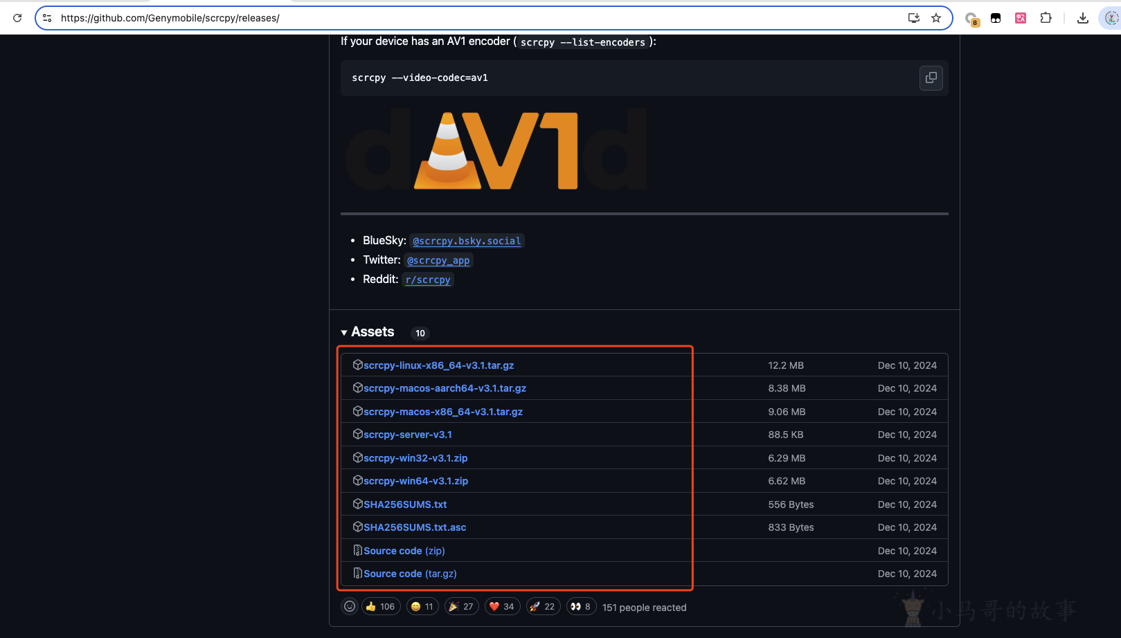
Task: Click the '833 Bytes' size cell
Action: point(791,527)
